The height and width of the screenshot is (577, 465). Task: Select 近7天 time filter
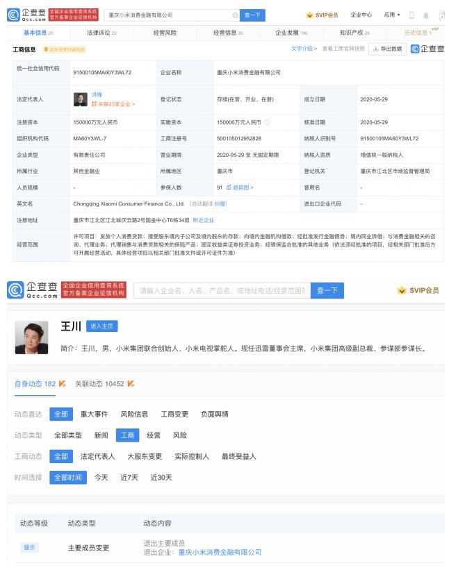129,478
